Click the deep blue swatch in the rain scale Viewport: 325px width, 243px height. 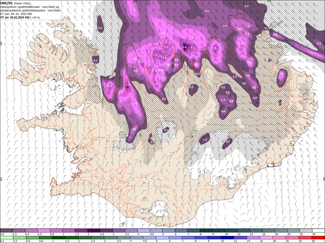click(227, 237)
